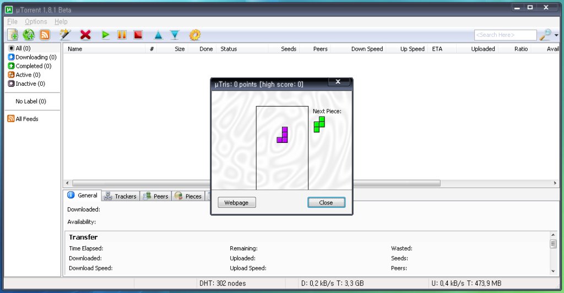Screen dimensions: 564x293
Task: Select Completed (0) in sidebar
Action: point(30,66)
